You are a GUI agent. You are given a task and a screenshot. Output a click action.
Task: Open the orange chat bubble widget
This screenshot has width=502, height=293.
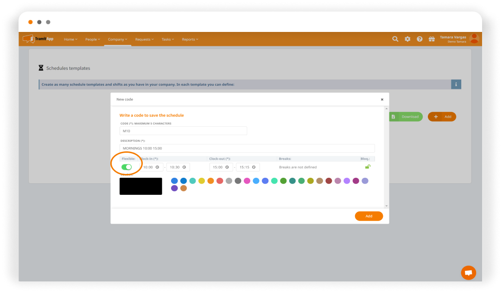click(468, 273)
